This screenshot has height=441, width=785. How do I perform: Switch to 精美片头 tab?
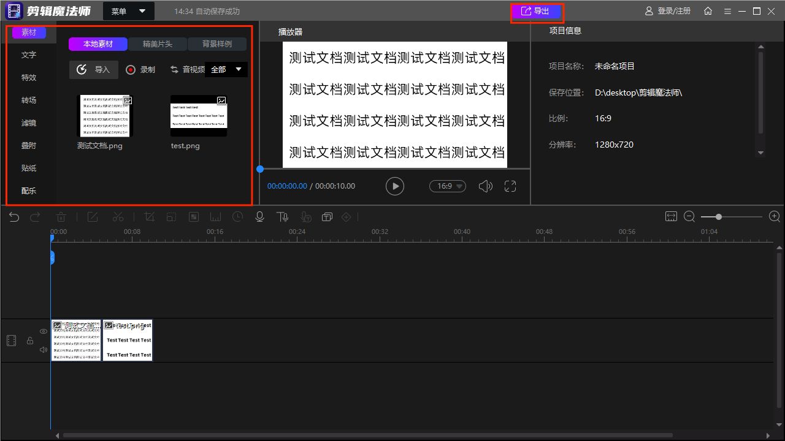point(158,44)
